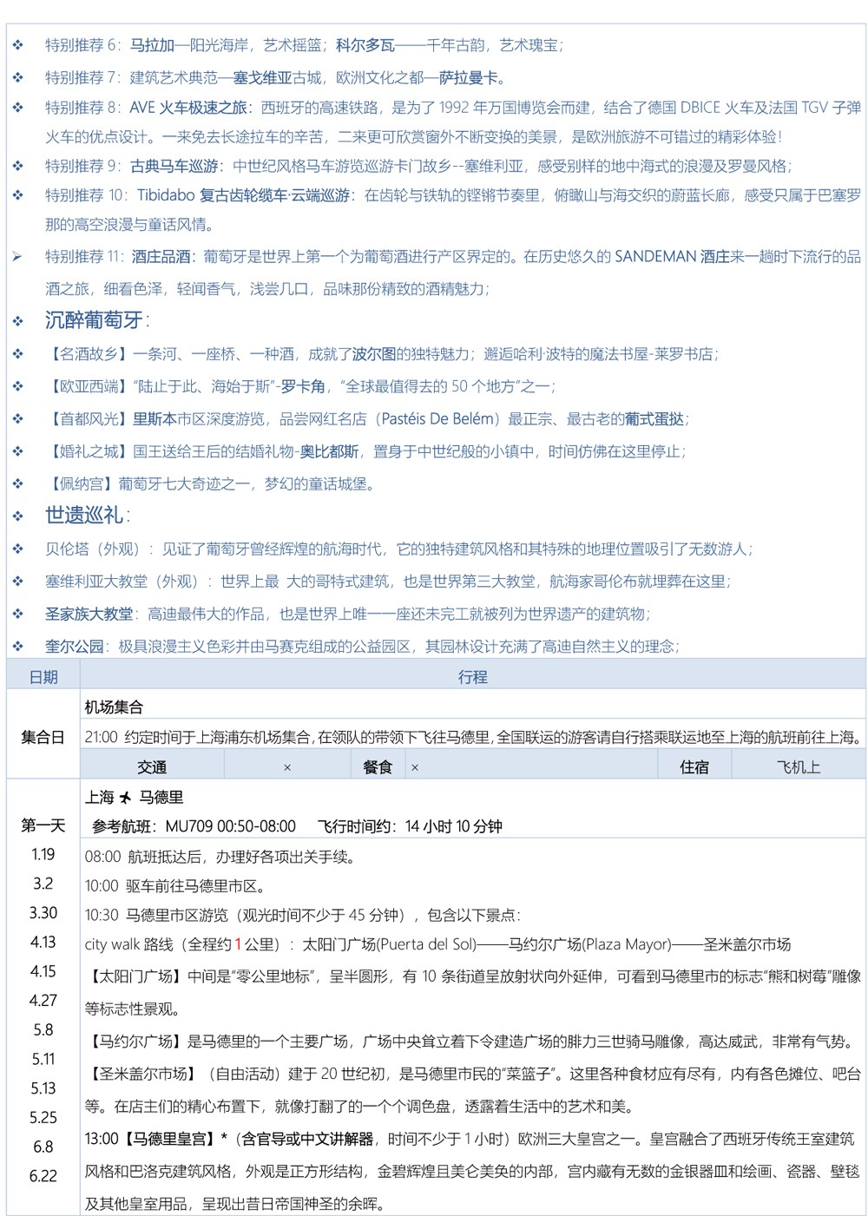Click the diamond bullet beside 世遗巡礼 heading
868x1216 pixels.
[17, 516]
